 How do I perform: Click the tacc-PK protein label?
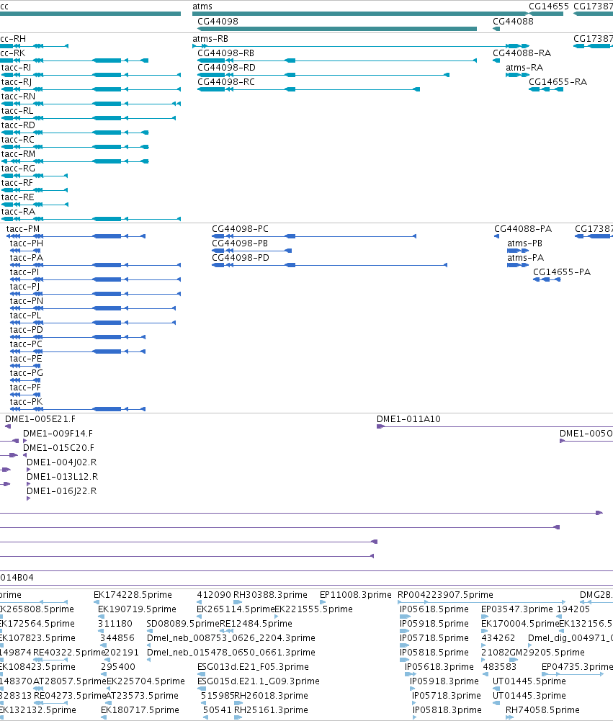[26, 401]
